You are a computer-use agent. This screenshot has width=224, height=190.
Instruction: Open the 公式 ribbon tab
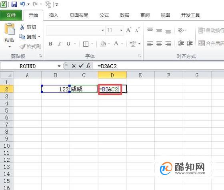pyautogui.click(x=104, y=15)
